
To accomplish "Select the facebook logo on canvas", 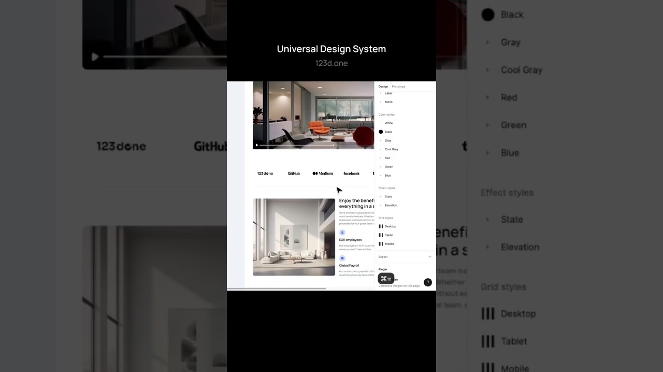I will click(351, 174).
